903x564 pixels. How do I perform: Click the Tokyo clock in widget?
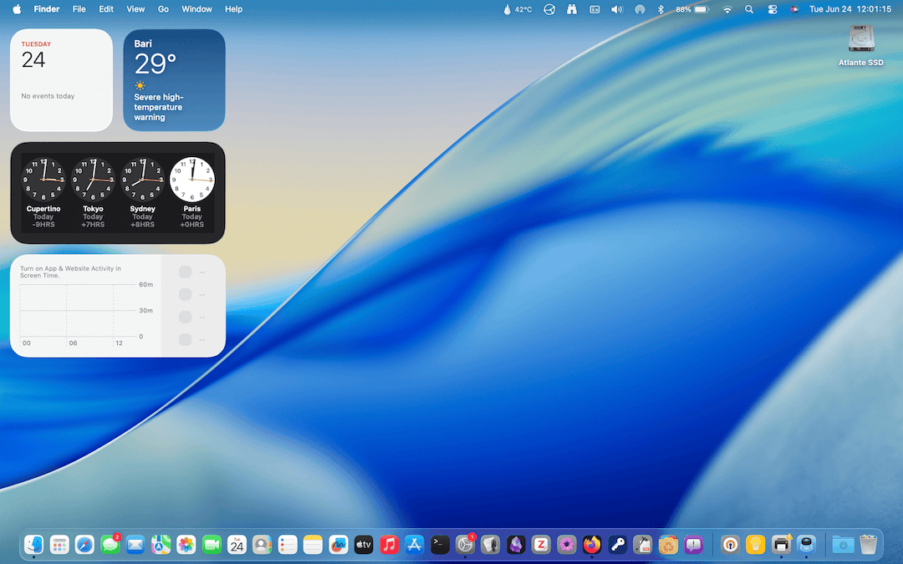pos(93,179)
